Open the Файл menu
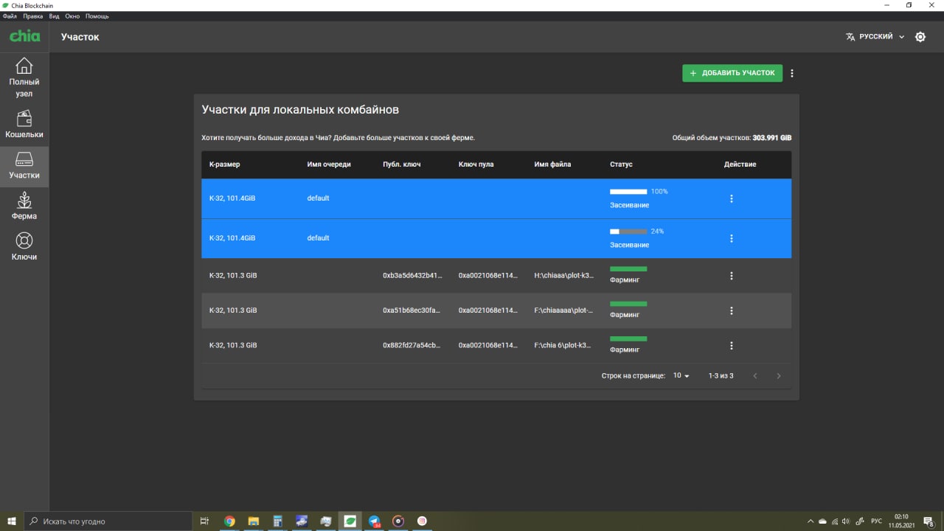 pyautogui.click(x=10, y=15)
